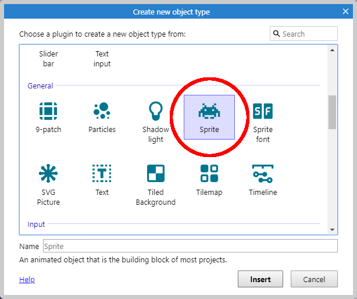Viewport: 357px width, 299px height.
Task: Select the 9-patch plugin icon
Action: [48, 111]
